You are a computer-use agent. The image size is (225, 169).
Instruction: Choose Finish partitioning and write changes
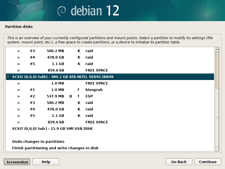tap(55, 148)
